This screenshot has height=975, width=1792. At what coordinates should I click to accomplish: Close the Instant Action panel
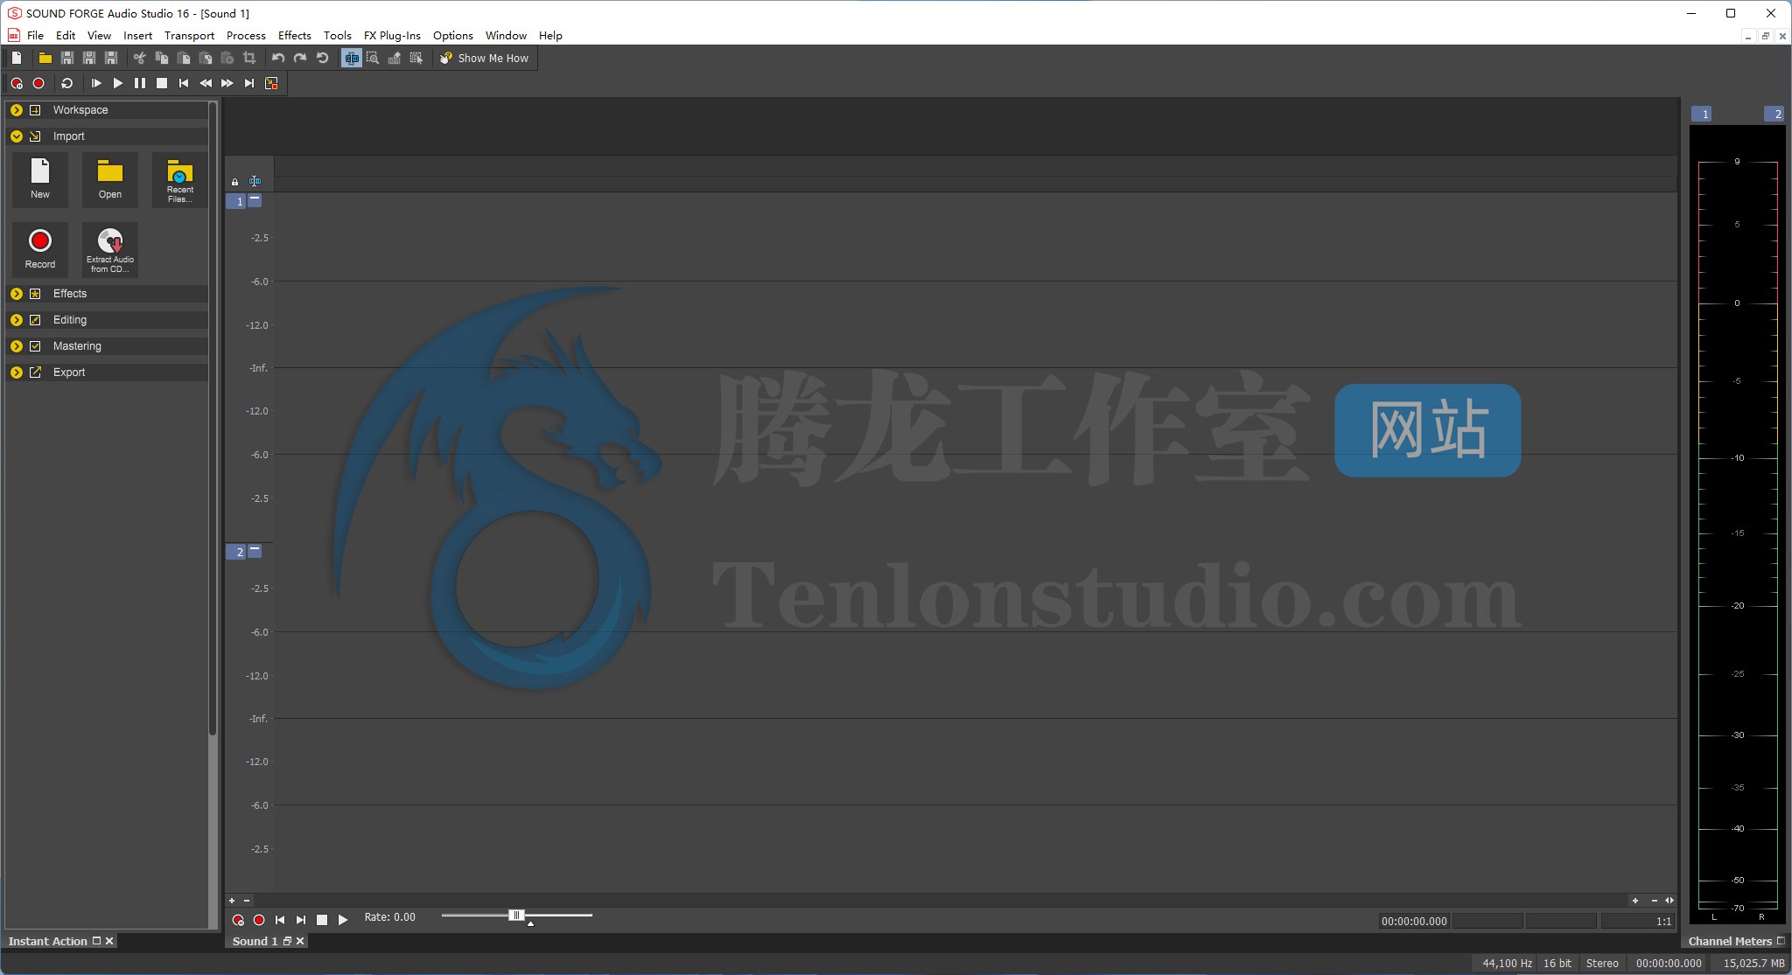109,941
